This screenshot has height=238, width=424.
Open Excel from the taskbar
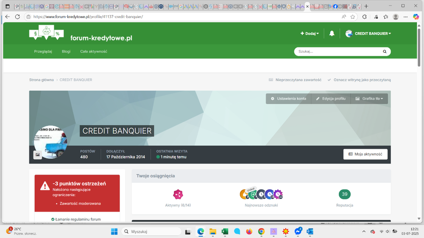point(225,232)
